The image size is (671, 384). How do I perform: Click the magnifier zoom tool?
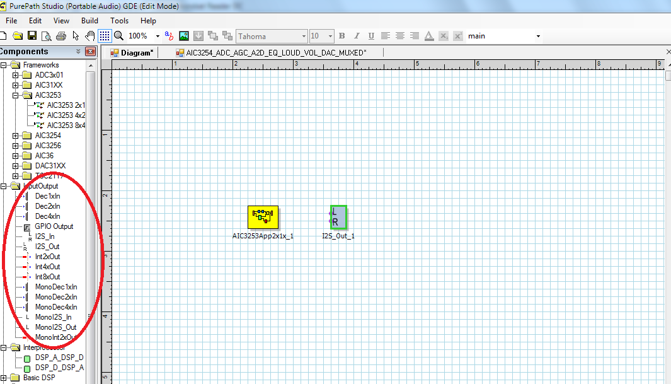coord(118,36)
